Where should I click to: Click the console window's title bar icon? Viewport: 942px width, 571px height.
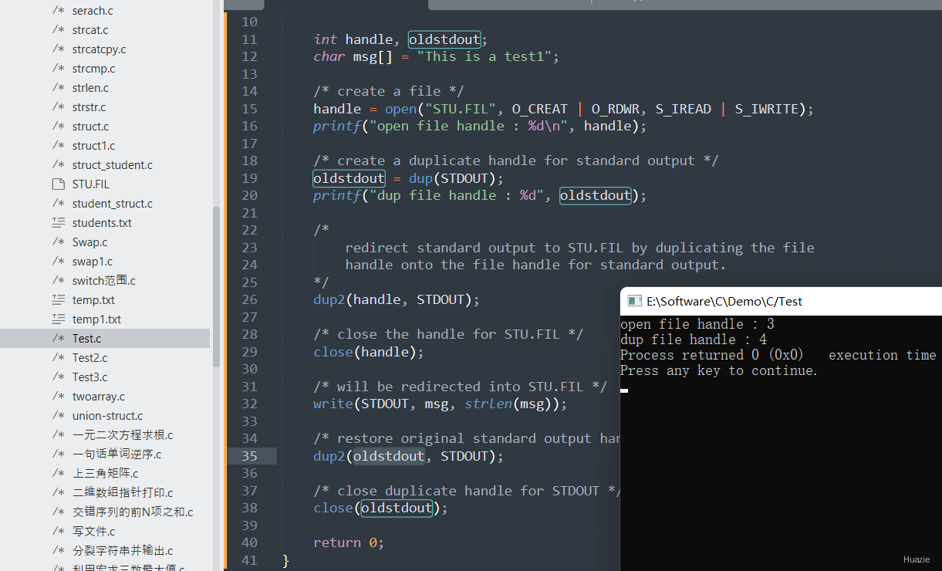(x=634, y=301)
